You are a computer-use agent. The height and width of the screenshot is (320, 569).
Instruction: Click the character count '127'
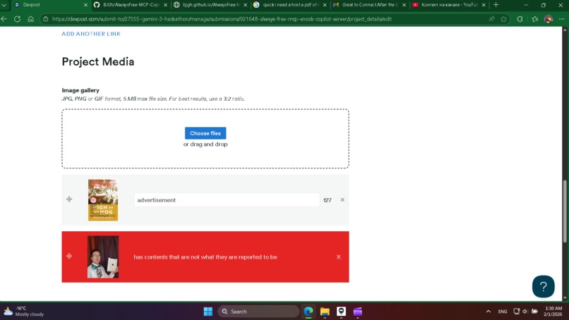coord(328,200)
